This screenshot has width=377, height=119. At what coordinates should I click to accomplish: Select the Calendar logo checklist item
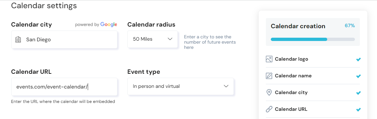click(x=313, y=59)
